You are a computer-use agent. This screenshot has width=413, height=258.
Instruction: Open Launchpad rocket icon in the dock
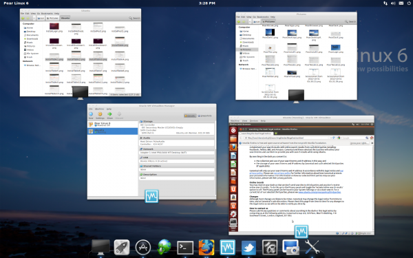(121, 247)
